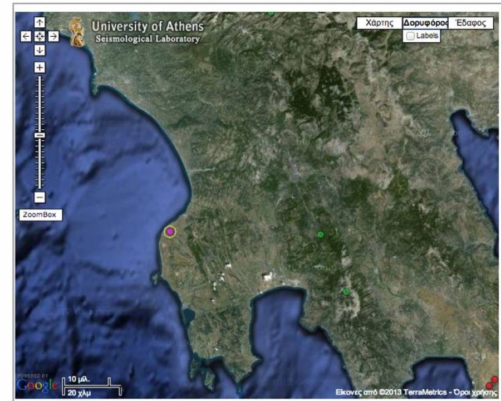The width and height of the screenshot is (501, 401).
Task: Zoom out with the minus button
Action: [40, 197]
